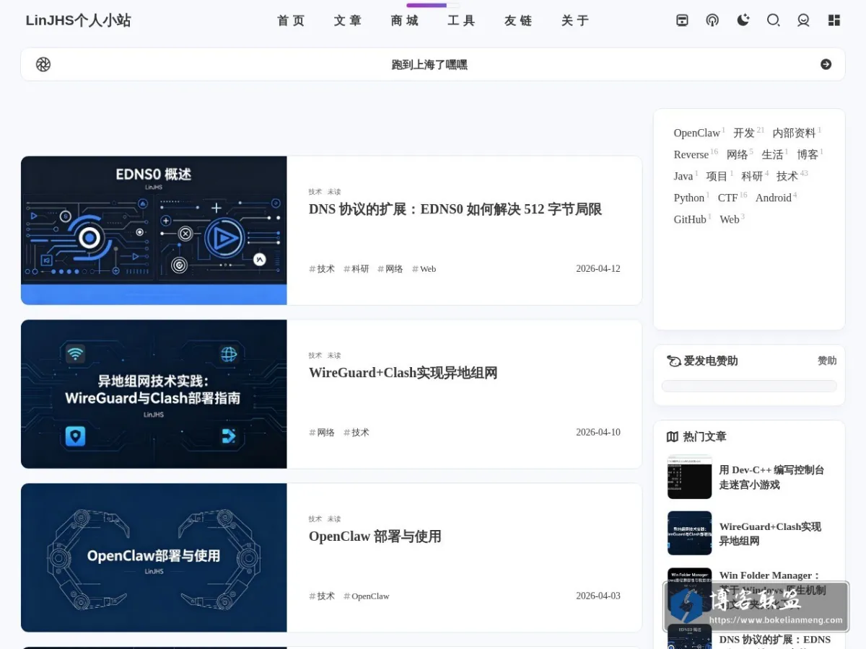Select the 网络 tag in the tag cloud

tap(740, 154)
